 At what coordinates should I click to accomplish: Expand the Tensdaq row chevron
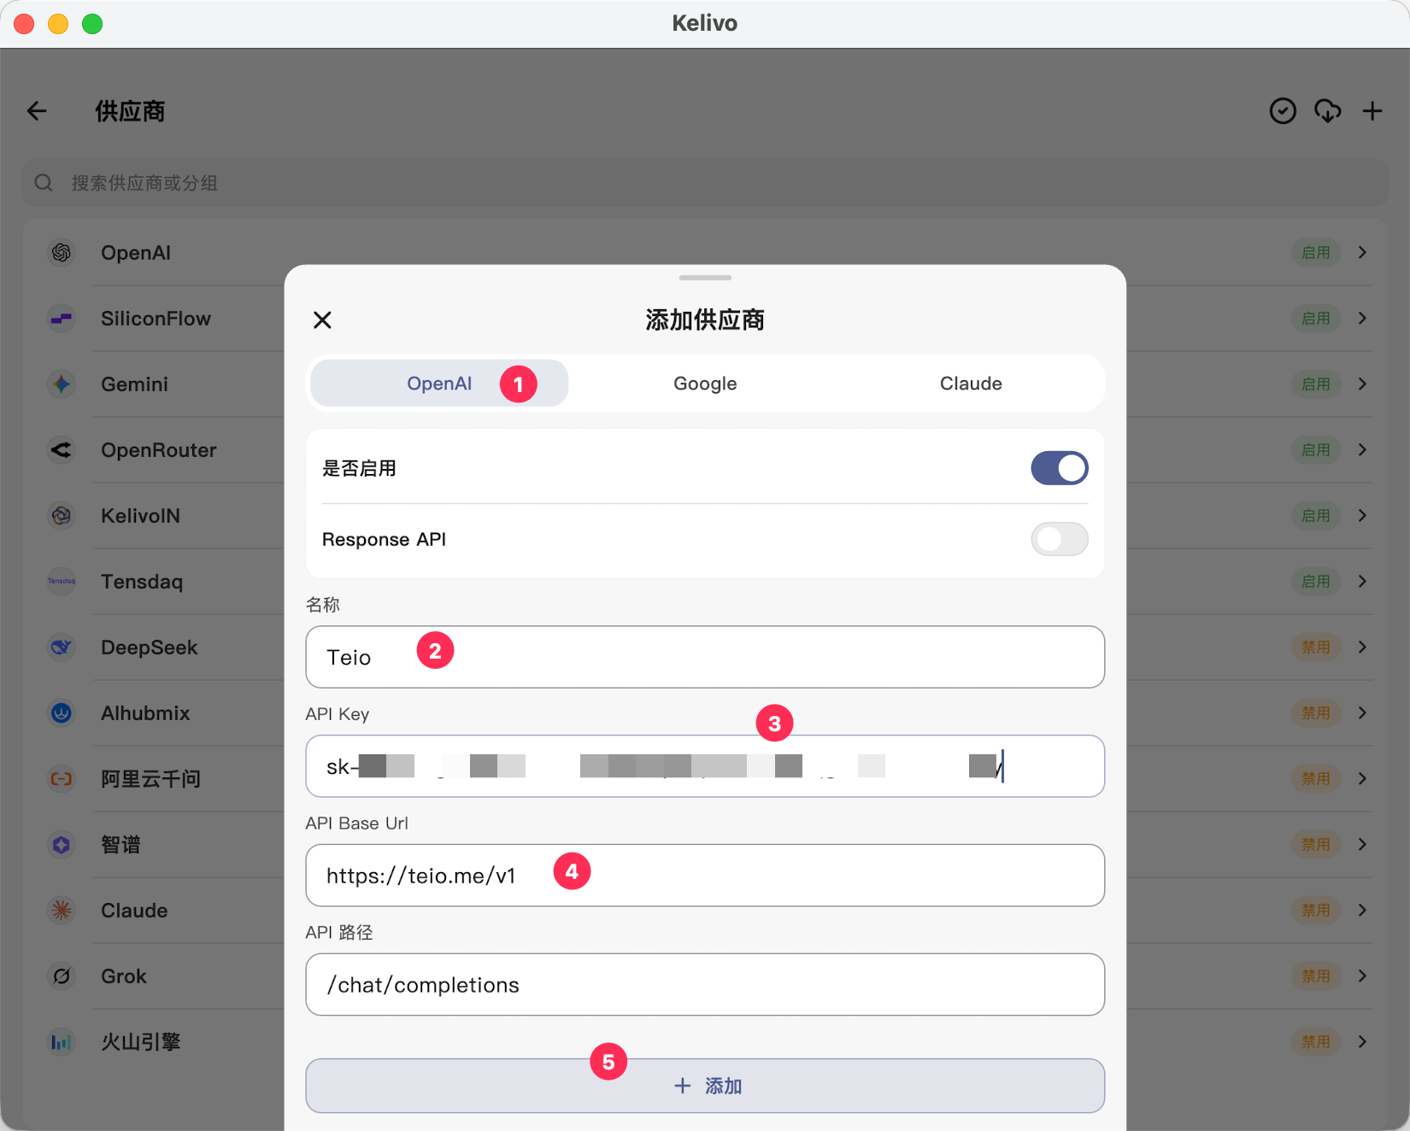click(x=1362, y=582)
